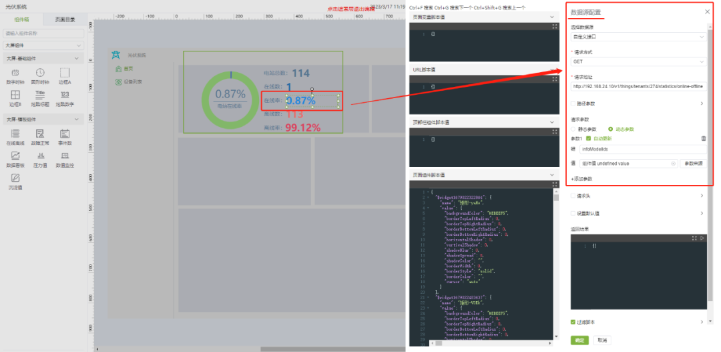Delete 参数1 with the trash icon

coord(703,138)
